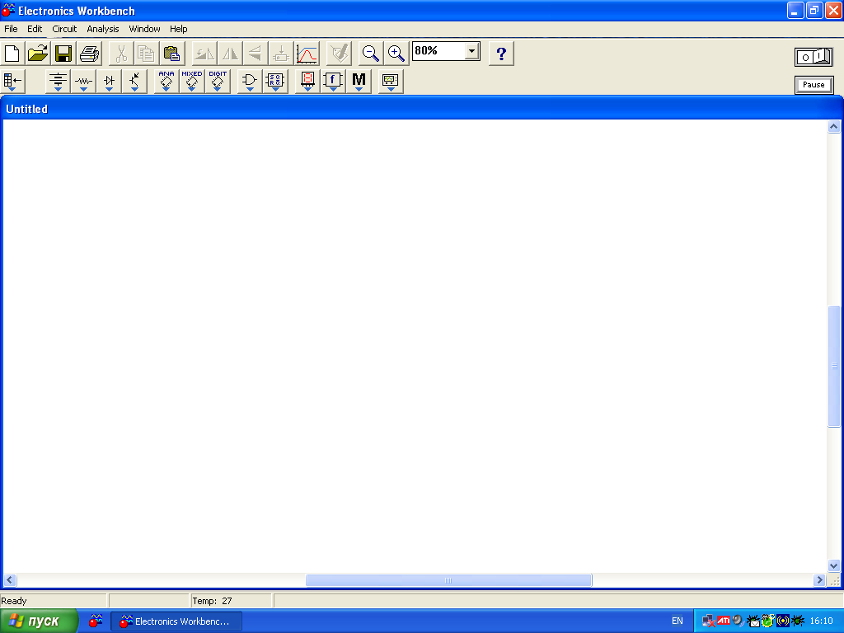The width and height of the screenshot is (844, 633).
Task: Click the Pause button
Action: [814, 85]
